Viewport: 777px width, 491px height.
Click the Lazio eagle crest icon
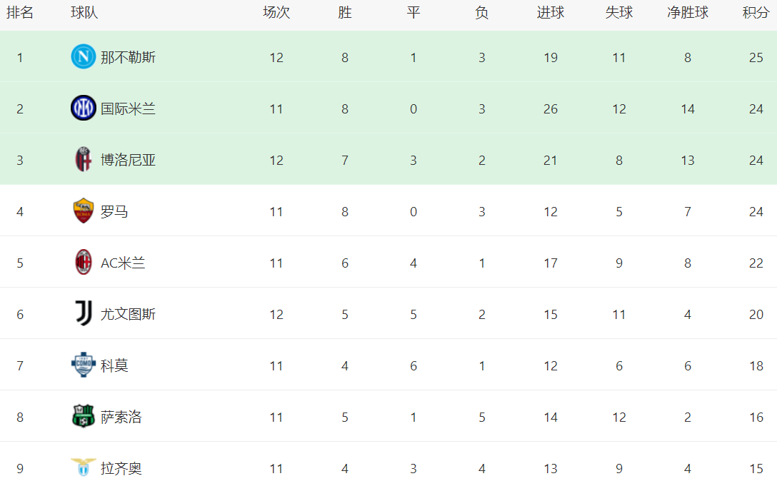tap(83, 468)
